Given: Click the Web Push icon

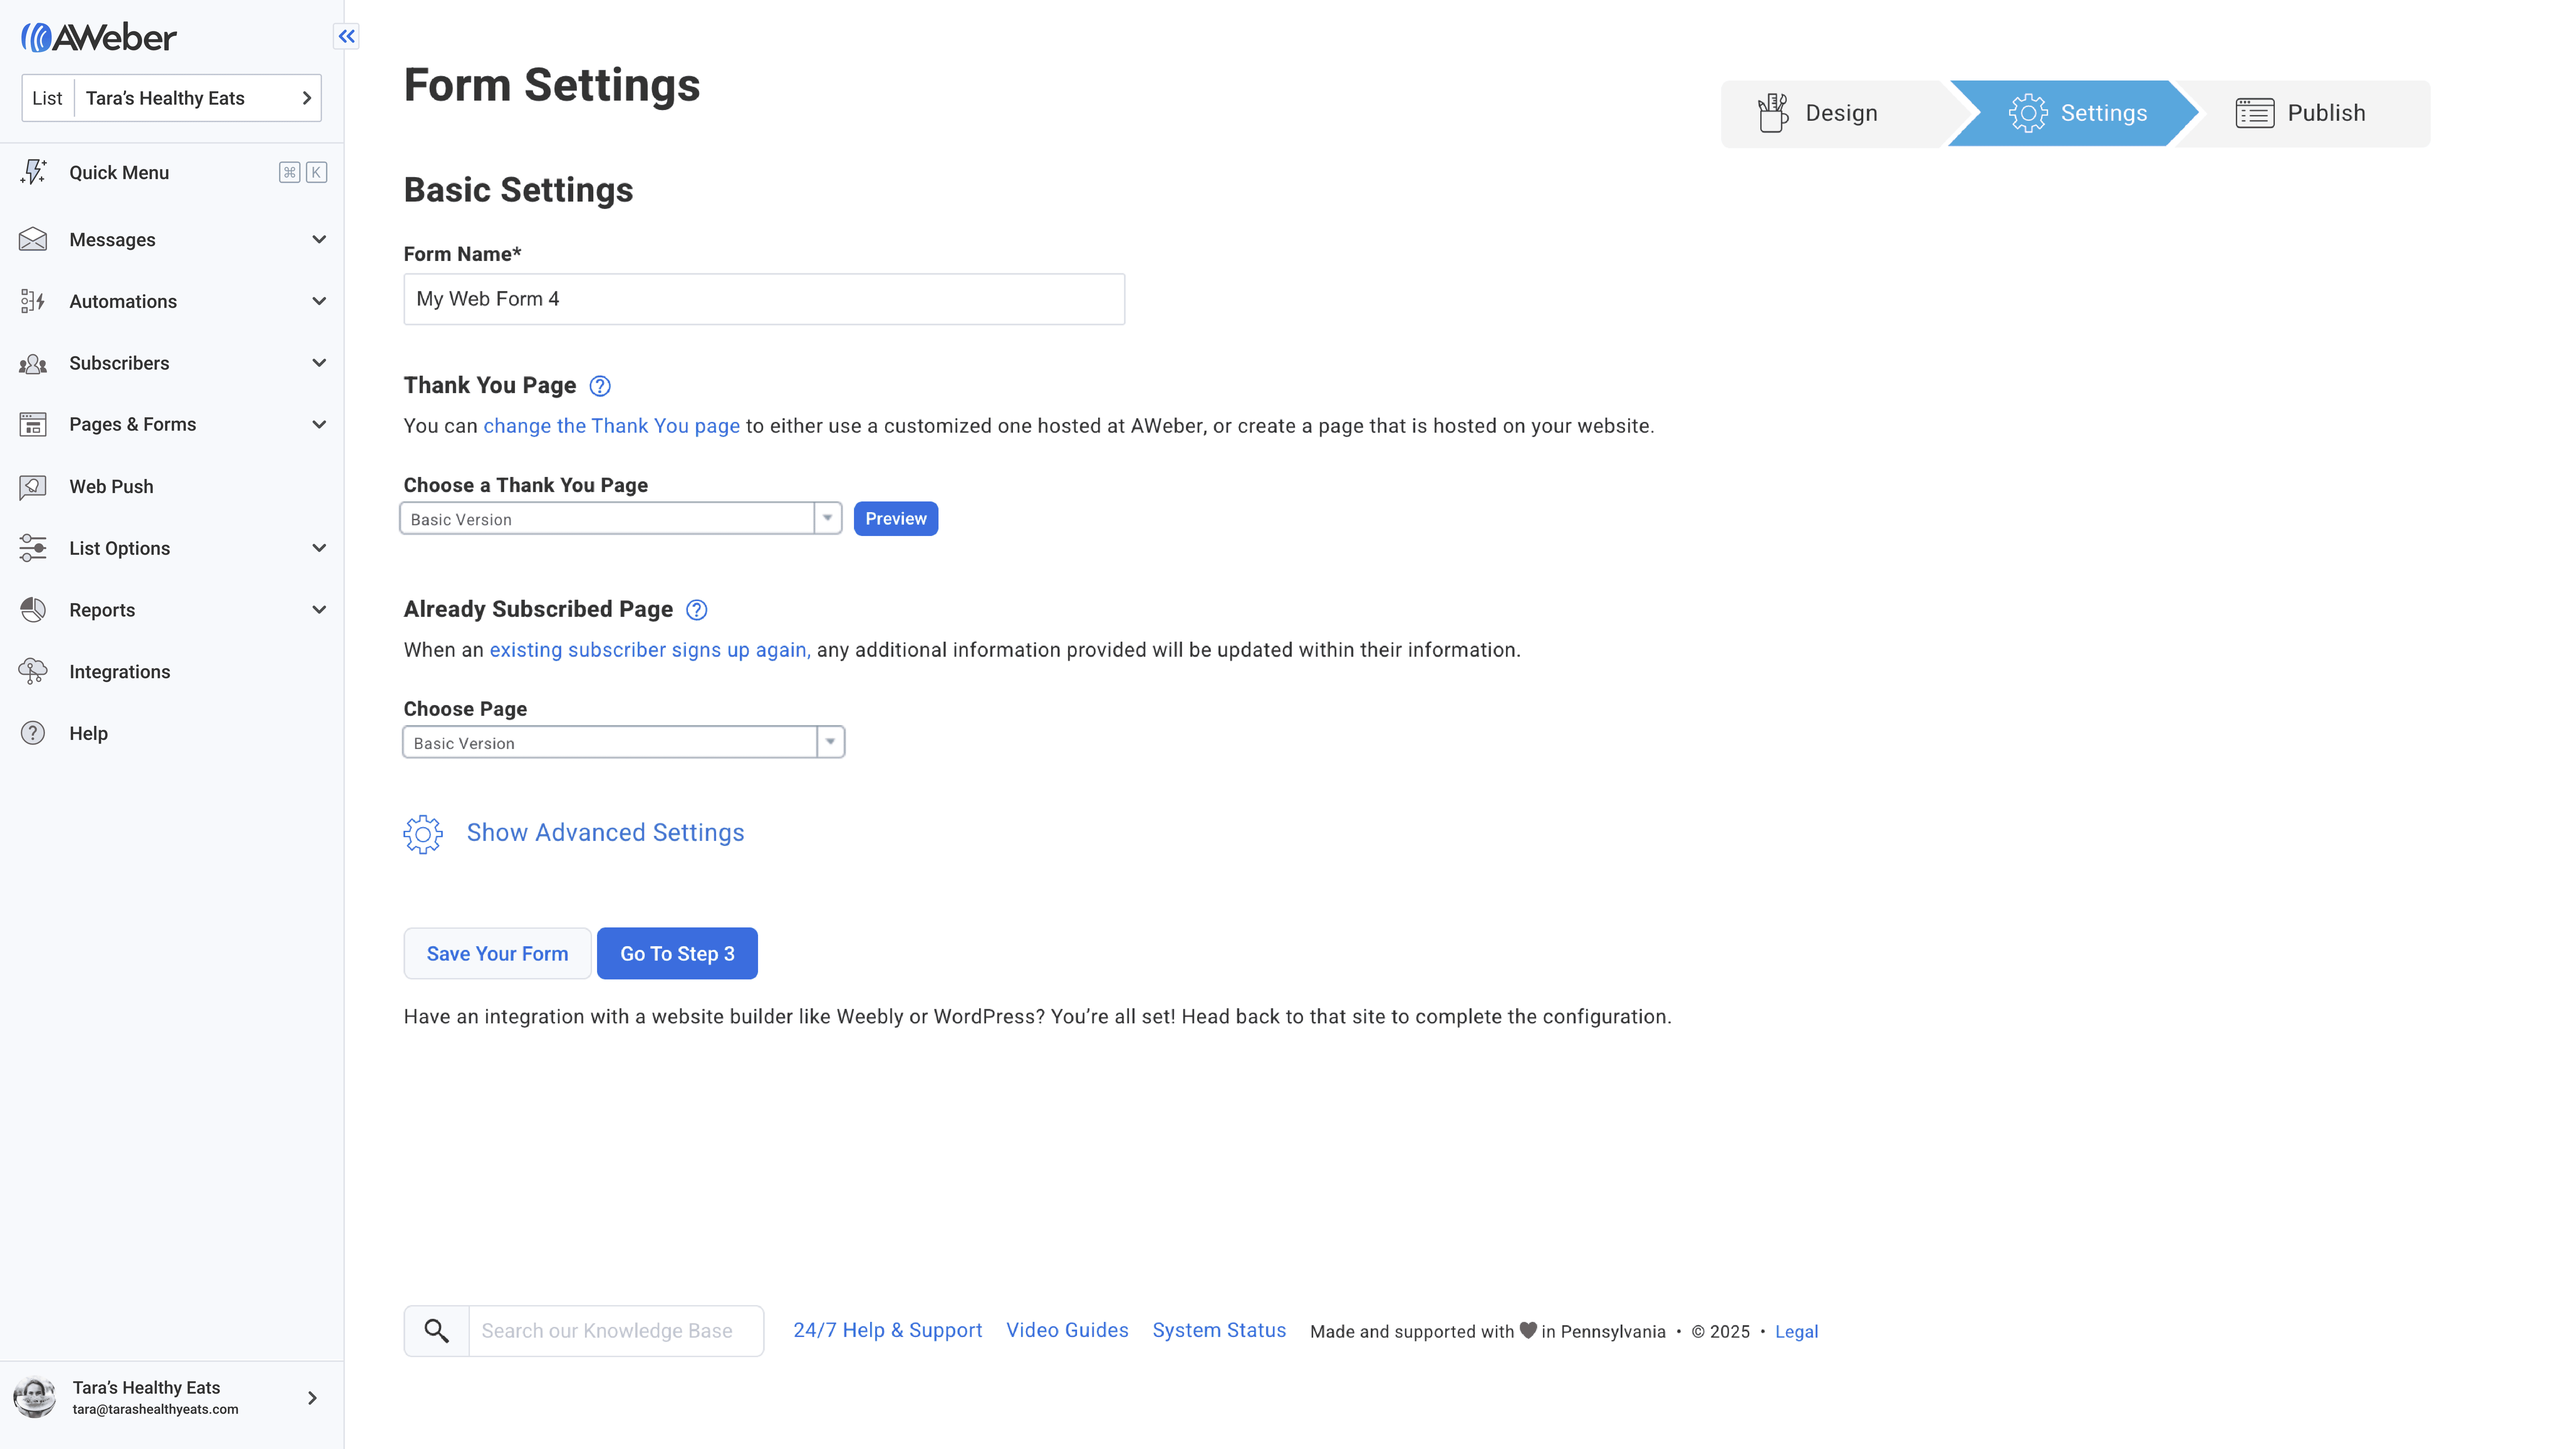Looking at the screenshot, I should [33, 487].
